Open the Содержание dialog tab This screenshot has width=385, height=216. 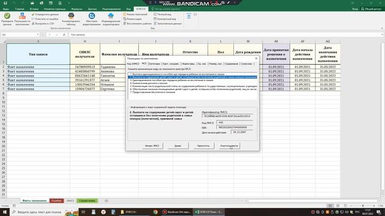(x=232, y=64)
